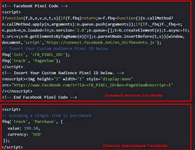195x150 pixels.
Task: Click the closing script tag in second block
Action: 12,147
